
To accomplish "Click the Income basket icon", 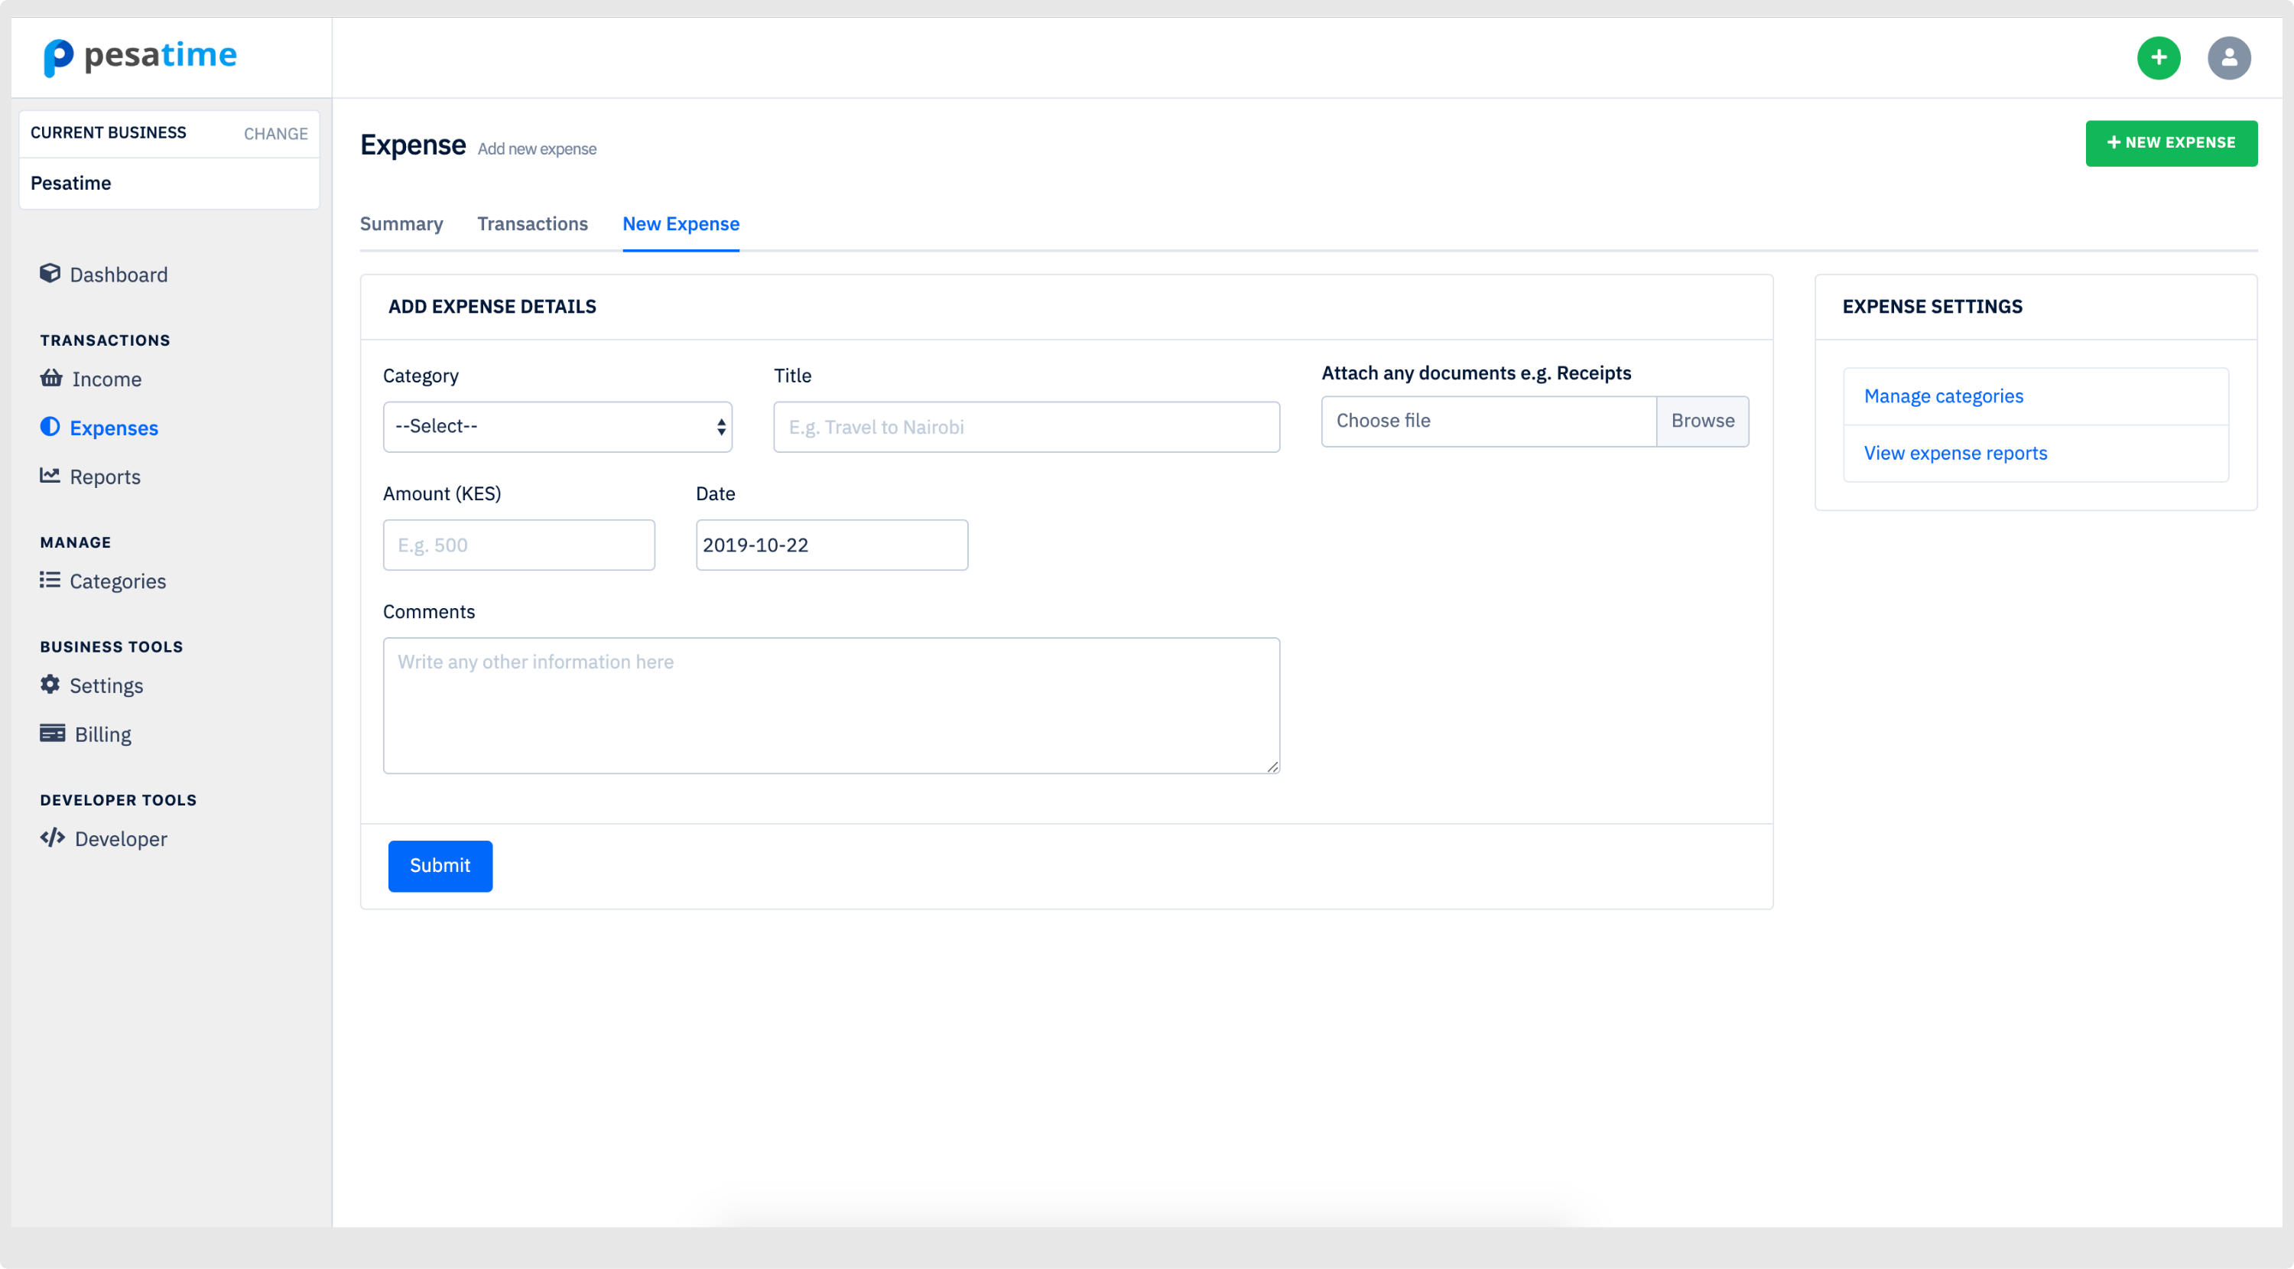I will point(50,379).
